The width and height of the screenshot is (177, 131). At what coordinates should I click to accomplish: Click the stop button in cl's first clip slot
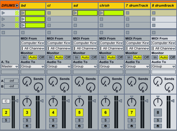pos(49,13)
